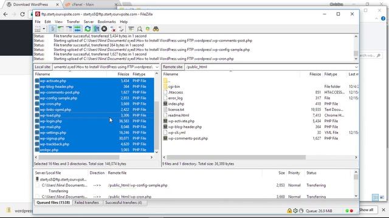Screen dimensions: 389x218
Task: Toggle local directory tree display
Action: tap(61, 29)
